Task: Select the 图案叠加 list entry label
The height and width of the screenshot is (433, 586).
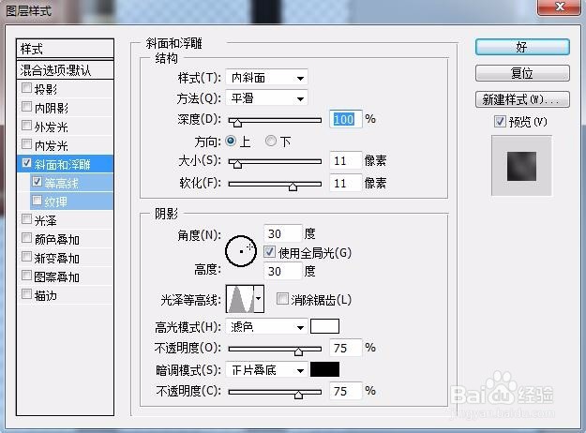Action: pos(57,276)
